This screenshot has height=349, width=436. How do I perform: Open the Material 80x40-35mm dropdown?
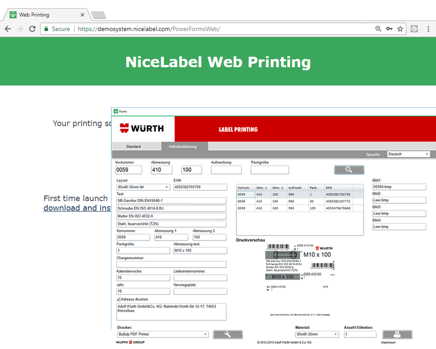coord(317,334)
